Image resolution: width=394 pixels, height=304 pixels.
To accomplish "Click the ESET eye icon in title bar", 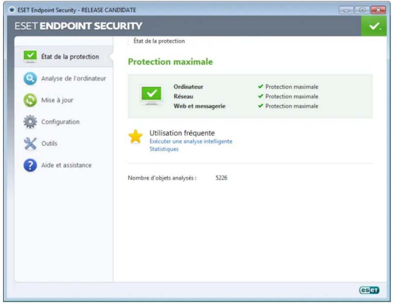I will pos(12,10).
